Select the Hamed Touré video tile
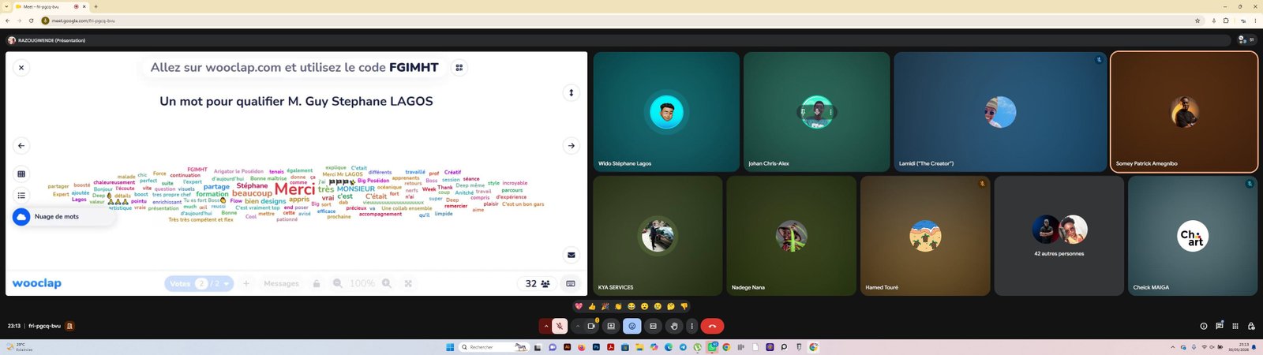The height and width of the screenshot is (355, 1263). (925, 236)
